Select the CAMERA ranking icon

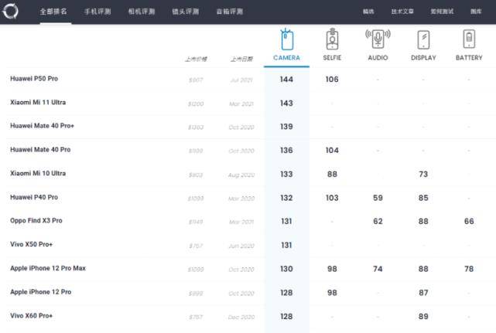pyautogui.click(x=286, y=40)
